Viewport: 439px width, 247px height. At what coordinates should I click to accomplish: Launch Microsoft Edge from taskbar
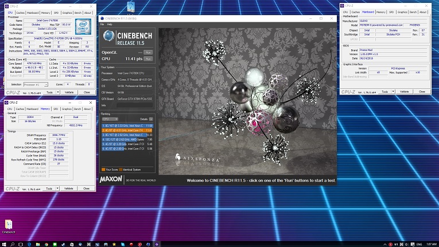[29, 244]
